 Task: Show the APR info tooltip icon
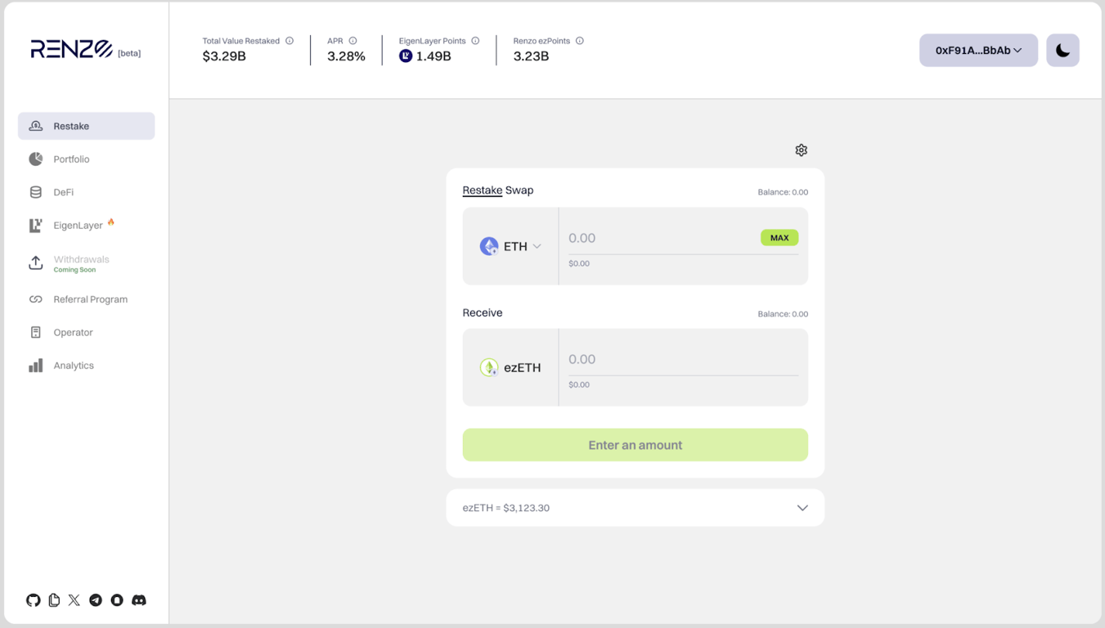click(x=353, y=41)
